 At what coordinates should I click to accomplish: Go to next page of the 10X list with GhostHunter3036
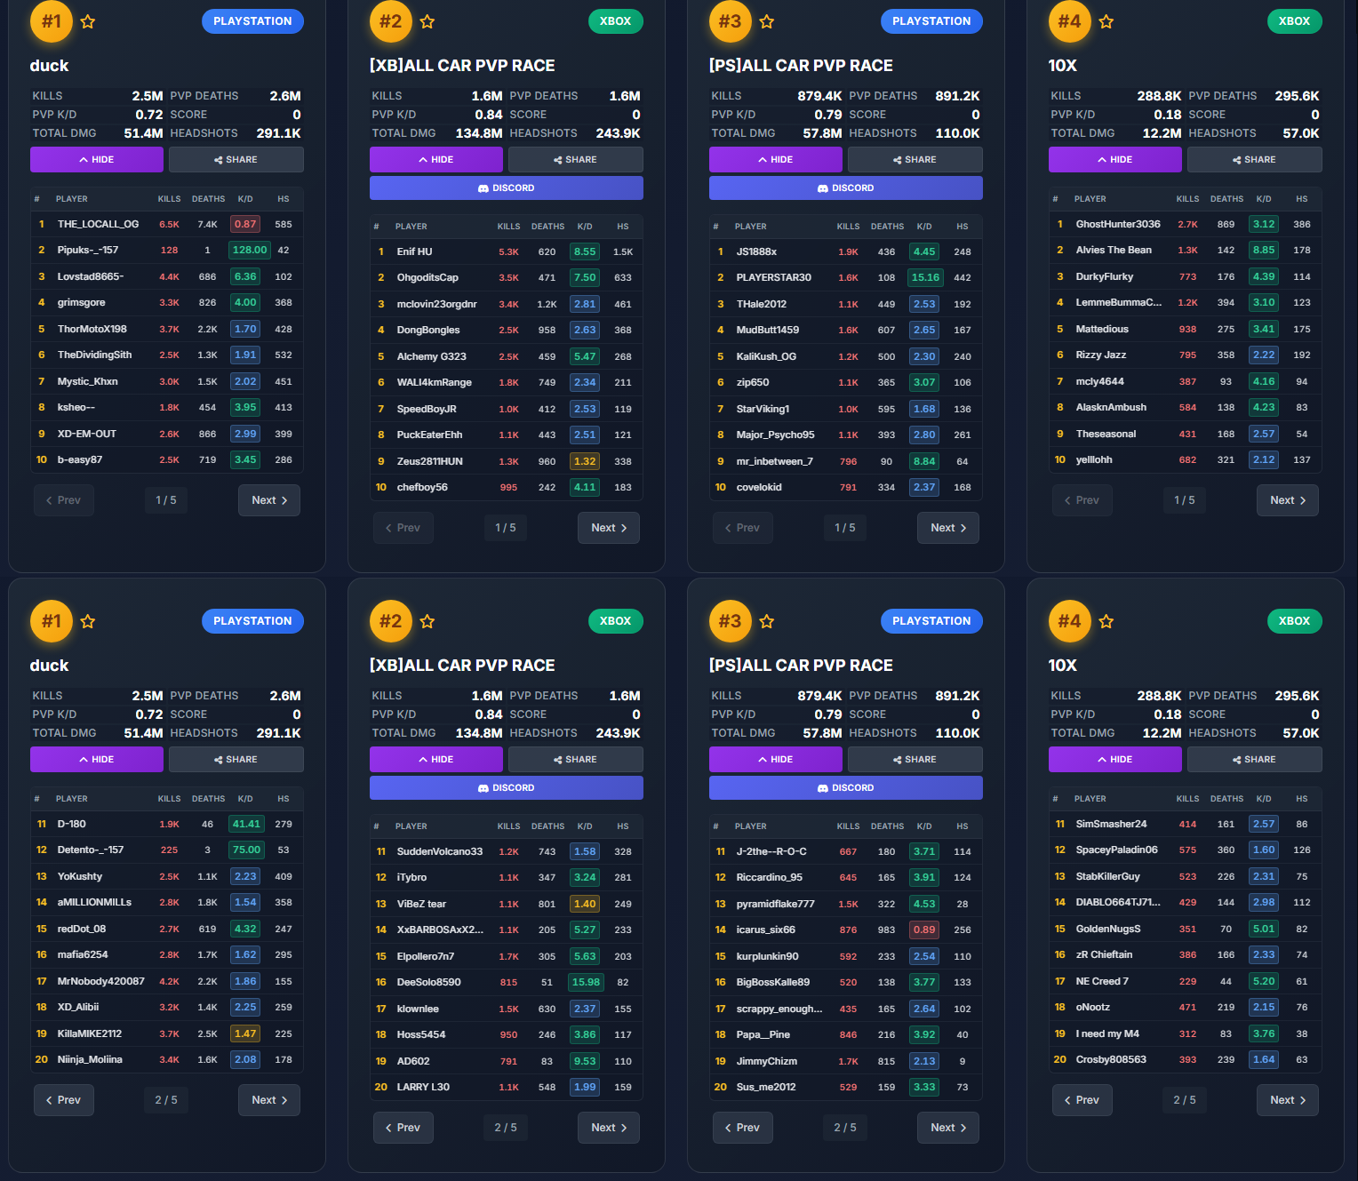click(1288, 500)
